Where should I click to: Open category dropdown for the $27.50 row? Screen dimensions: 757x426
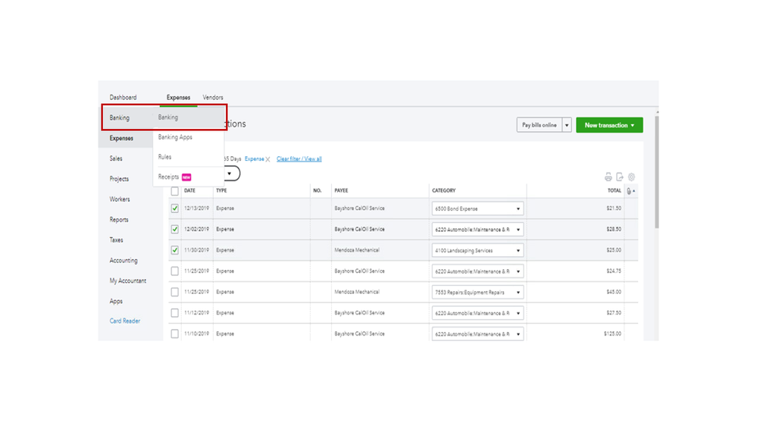tap(477, 313)
